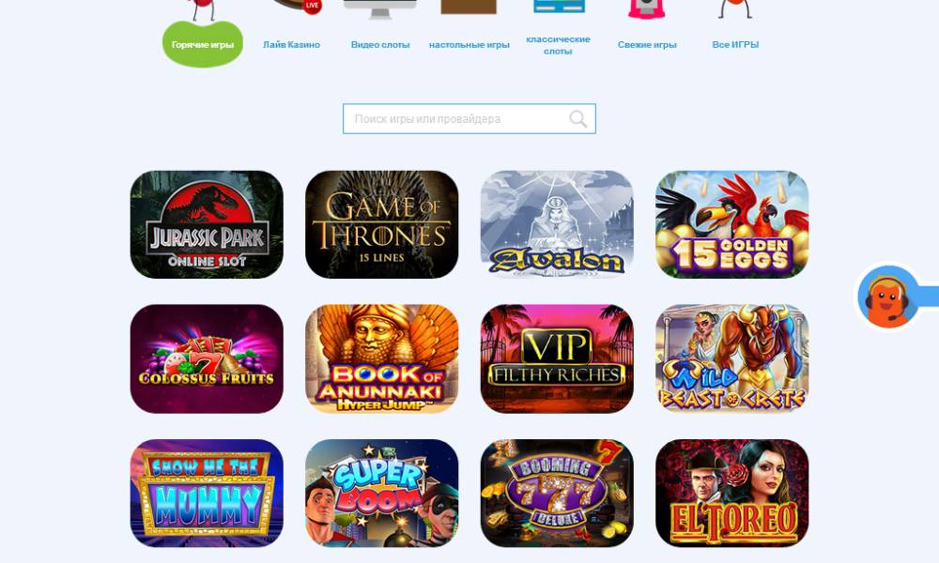939x563 pixels.
Task: Open the VIP Filthy Riches game
Action: [x=557, y=359]
